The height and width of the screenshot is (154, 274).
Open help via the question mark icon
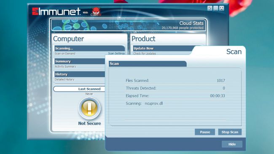click(x=210, y=8)
